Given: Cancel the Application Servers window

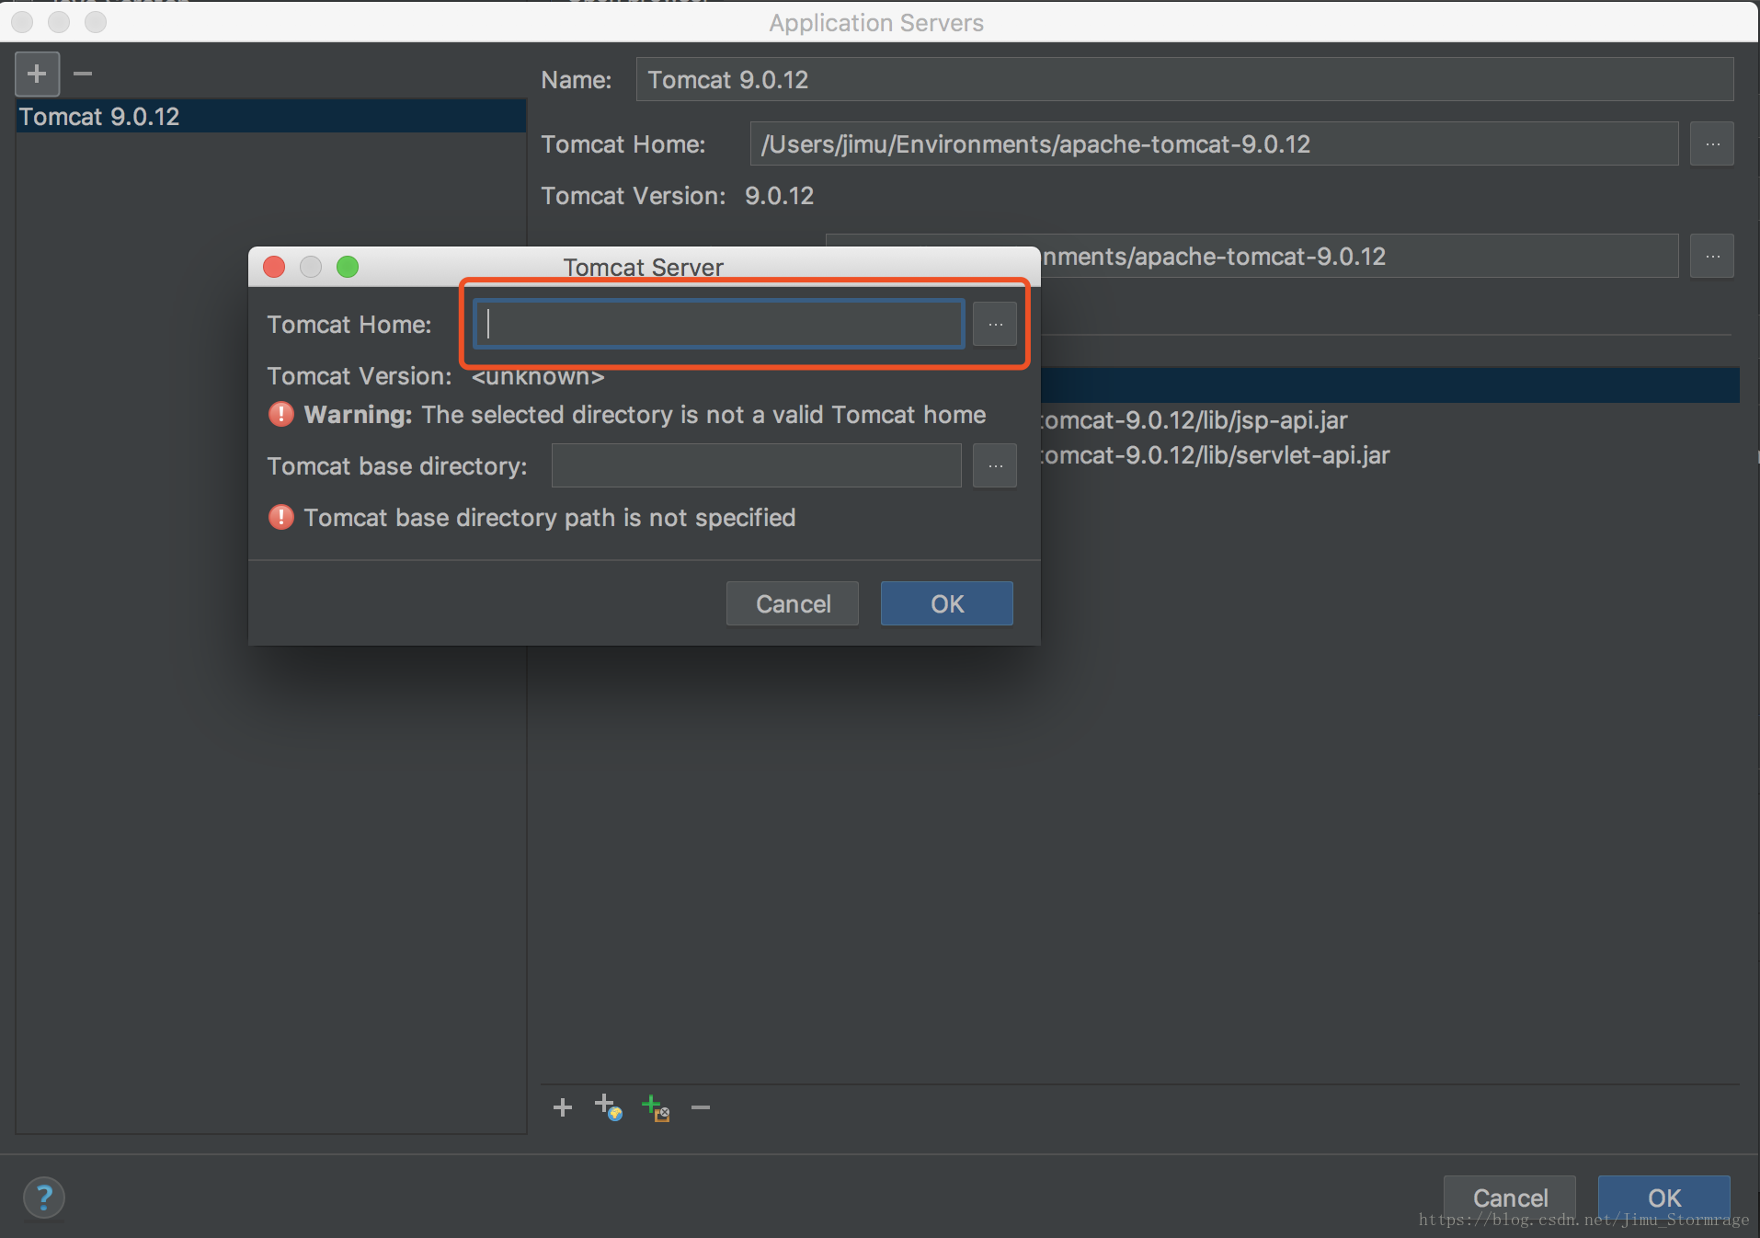Looking at the screenshot, I should tap(1510, 1198).
